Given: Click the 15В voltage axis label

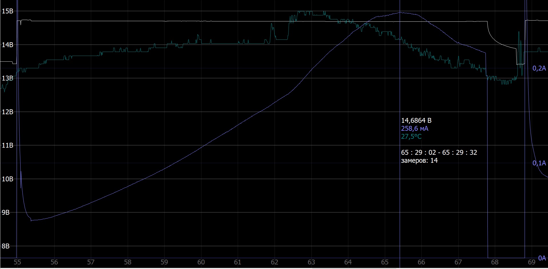Looking at the screenshot, I should (7, 11).
